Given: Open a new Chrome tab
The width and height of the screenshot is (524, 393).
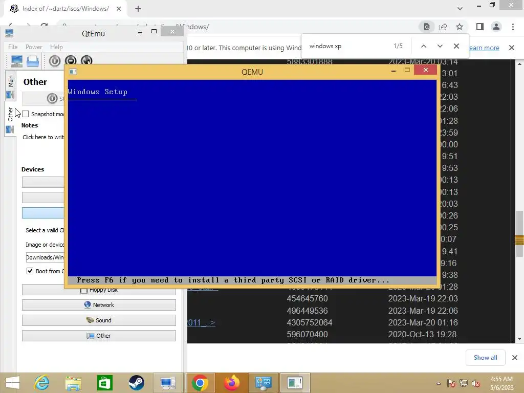Looking at the screenshot, I should [x=138, y=9].
